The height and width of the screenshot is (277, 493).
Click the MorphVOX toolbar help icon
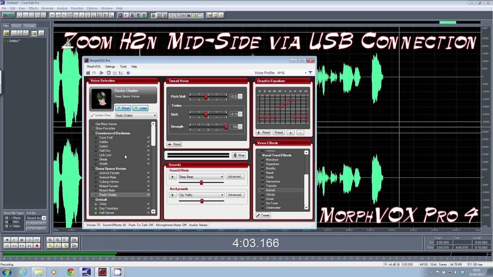128,72
